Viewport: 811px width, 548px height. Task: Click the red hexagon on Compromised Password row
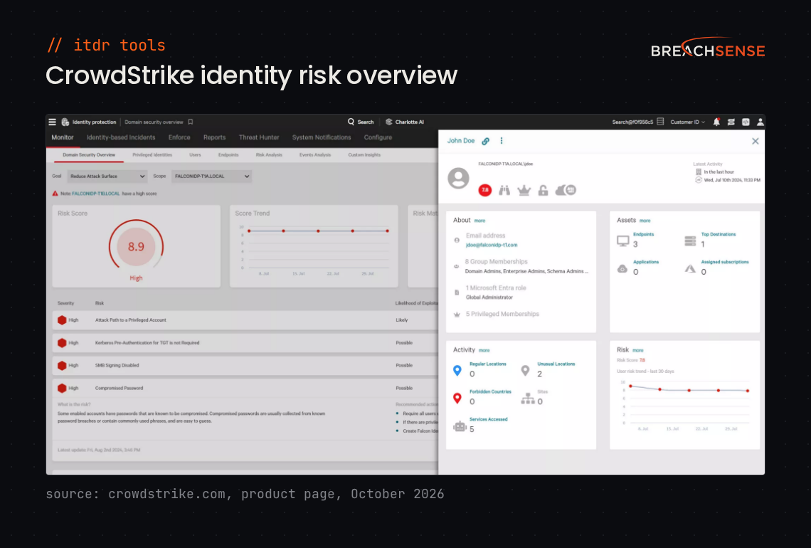pos(62,388)
